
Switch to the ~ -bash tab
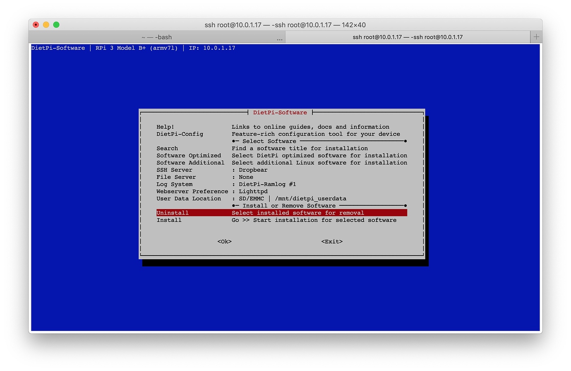pyautogui.click(x=157, y=37)
